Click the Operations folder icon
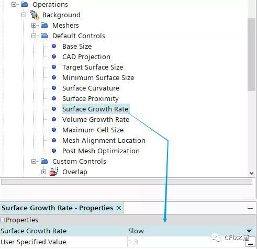The width and height of the screenshot is (257, 249). pos(25,4)
